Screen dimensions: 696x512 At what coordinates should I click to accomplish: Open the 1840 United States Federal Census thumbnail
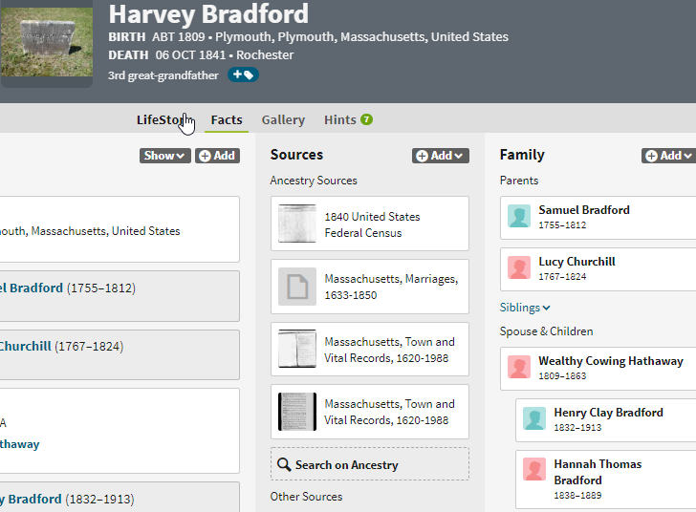coord(296,224)
